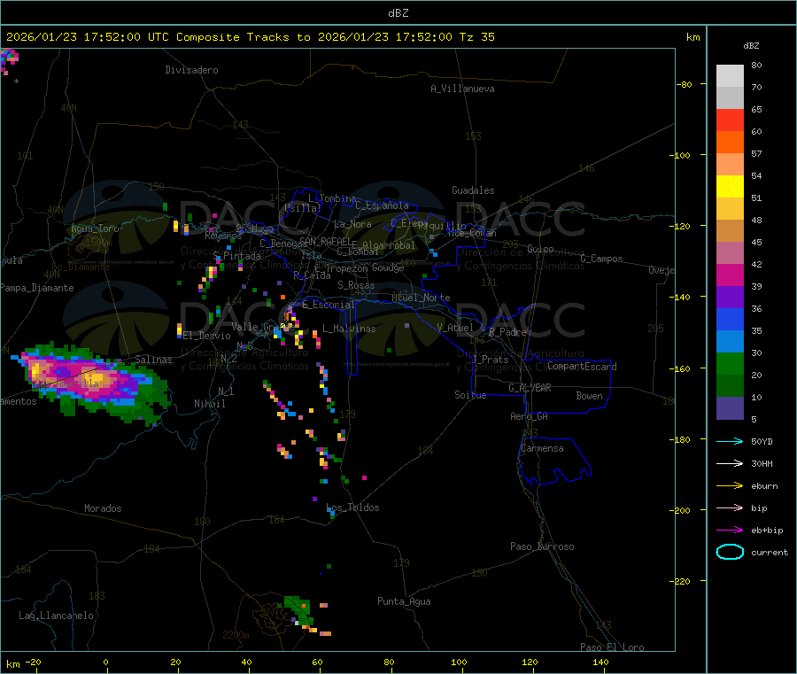Click the 'Paso_Barroso' map label

[x=542, y=546]
